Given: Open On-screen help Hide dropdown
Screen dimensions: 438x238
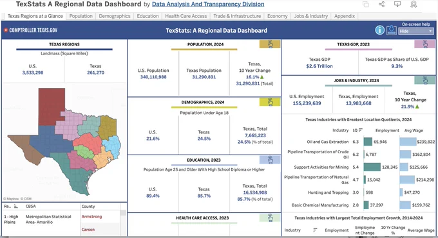Looking at the screenshot, I should pos(416,31).
